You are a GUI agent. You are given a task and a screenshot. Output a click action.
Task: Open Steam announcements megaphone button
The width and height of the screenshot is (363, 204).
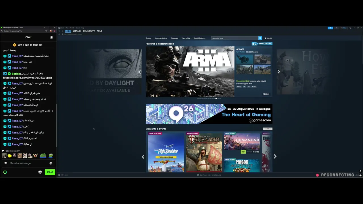[330, 28]
